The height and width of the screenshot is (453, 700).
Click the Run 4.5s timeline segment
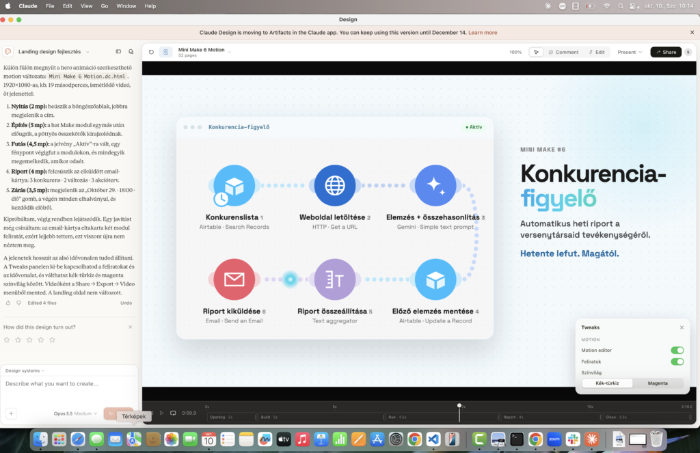click(x=442, y=417)
